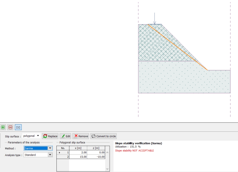Select x value 2.00 in row 1
The height and width of the screenshot is (172, 238).
pos(78,152)
